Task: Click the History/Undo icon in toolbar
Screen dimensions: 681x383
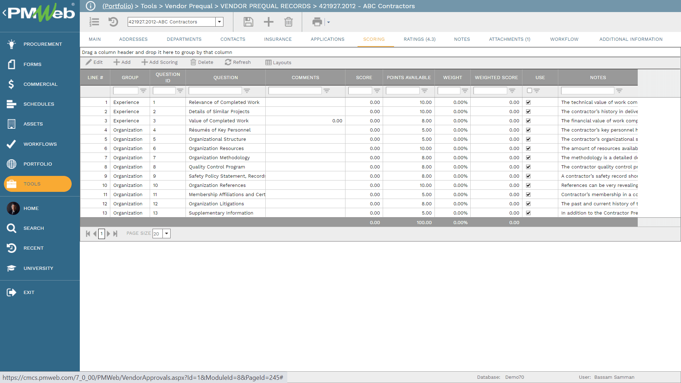Action: pos(113,22)
